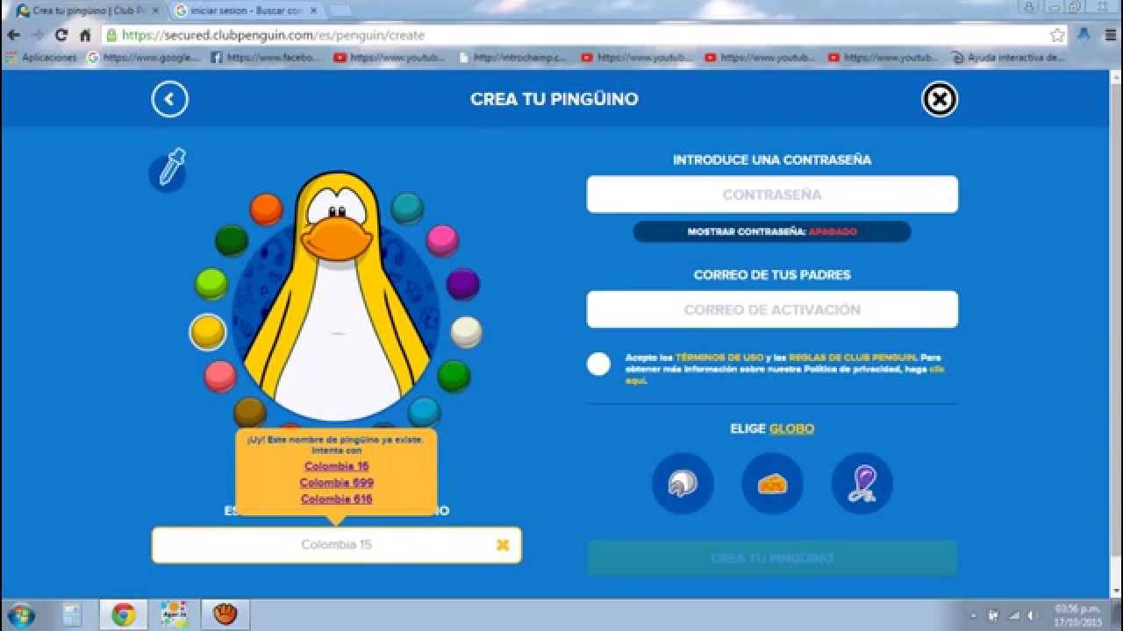
Task: Open the new tab button
Action: (340, 11)
